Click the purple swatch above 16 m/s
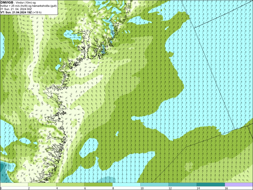The height and width of the screenshot is (190, 253). (x=239, y=184)
